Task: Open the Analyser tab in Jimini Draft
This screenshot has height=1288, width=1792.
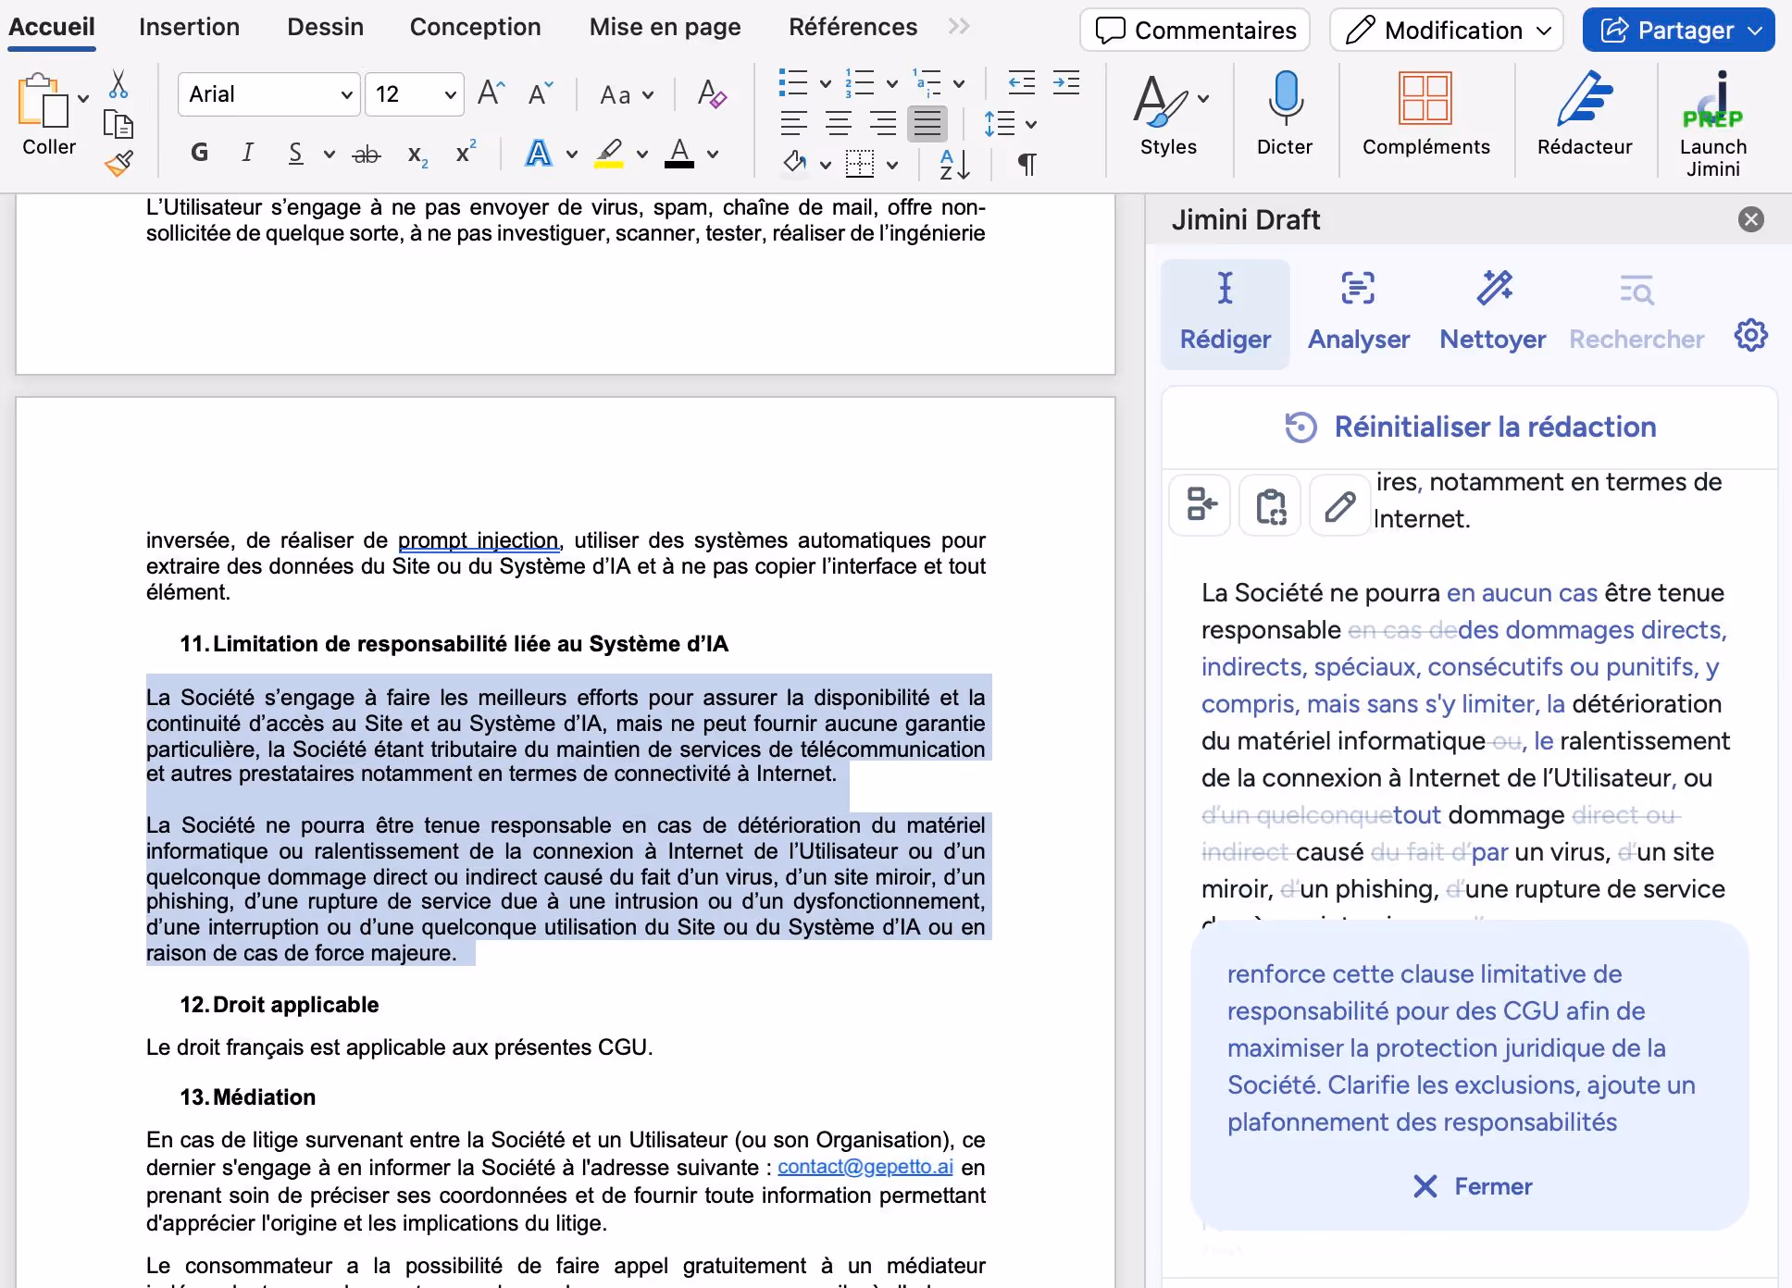Action: pos(1358,314)
